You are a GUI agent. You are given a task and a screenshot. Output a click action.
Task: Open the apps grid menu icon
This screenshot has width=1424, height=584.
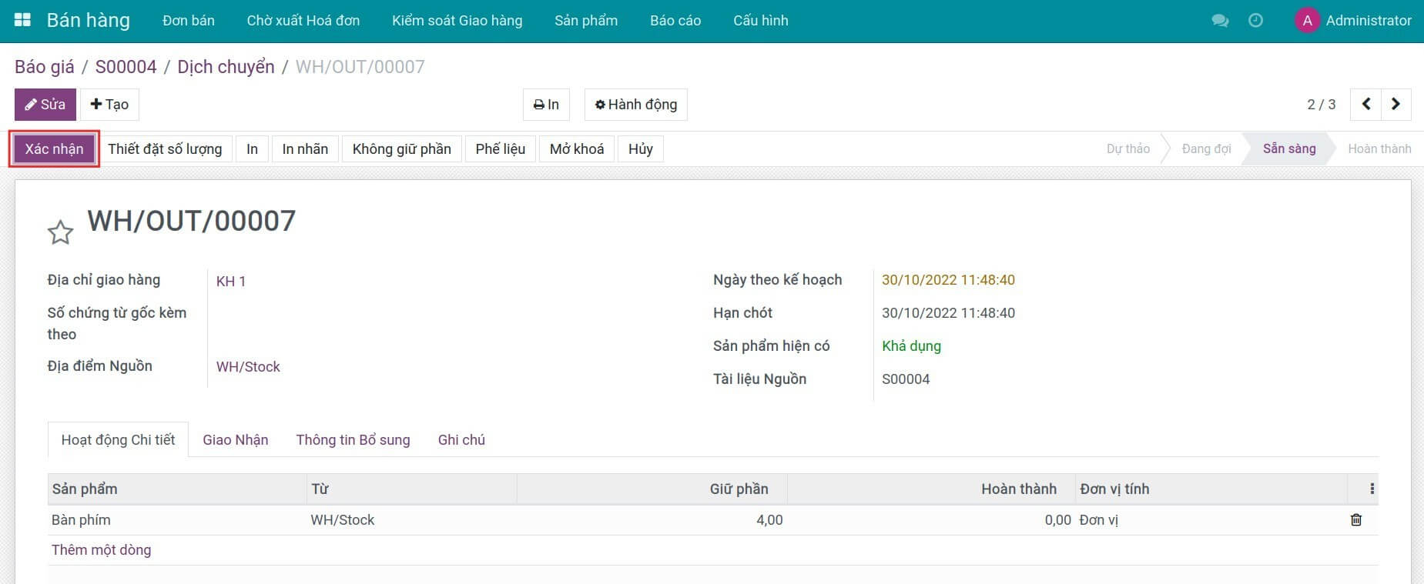tap(22, 21)
